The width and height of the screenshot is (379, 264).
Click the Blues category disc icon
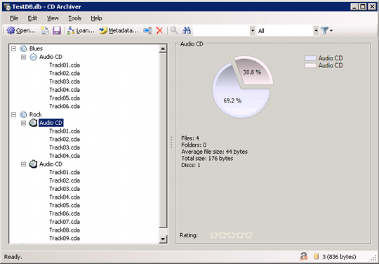pos(23,48)
